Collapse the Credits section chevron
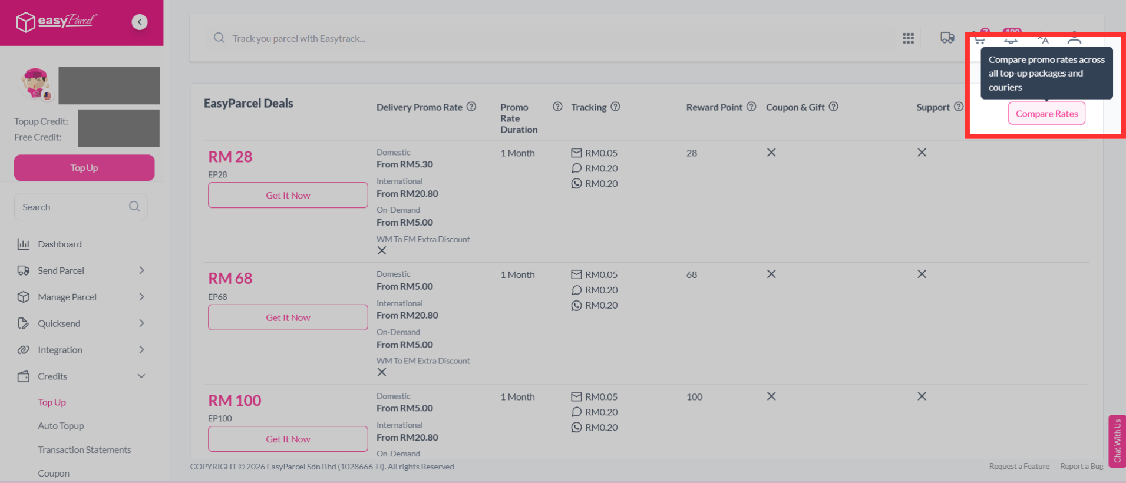The height and width of the screenshot is (483, 1126). (x=141, y=376)
